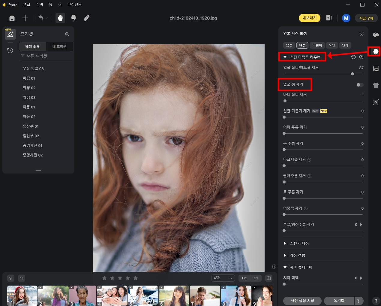
Task: Select 노인 category
Action: pyautogui.click(x=332, y=45)
